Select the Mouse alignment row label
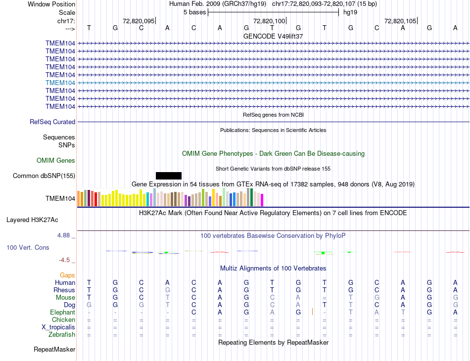470x361 pixels. coord(65,298)
